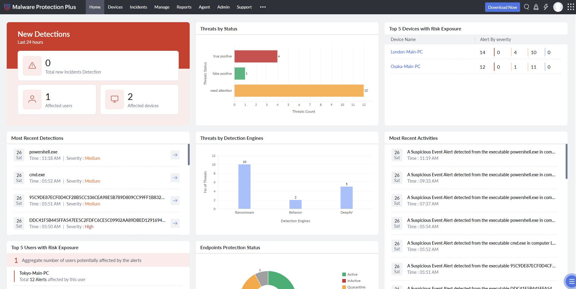Select cmd.exe detection entry

(x=97, y=178)
